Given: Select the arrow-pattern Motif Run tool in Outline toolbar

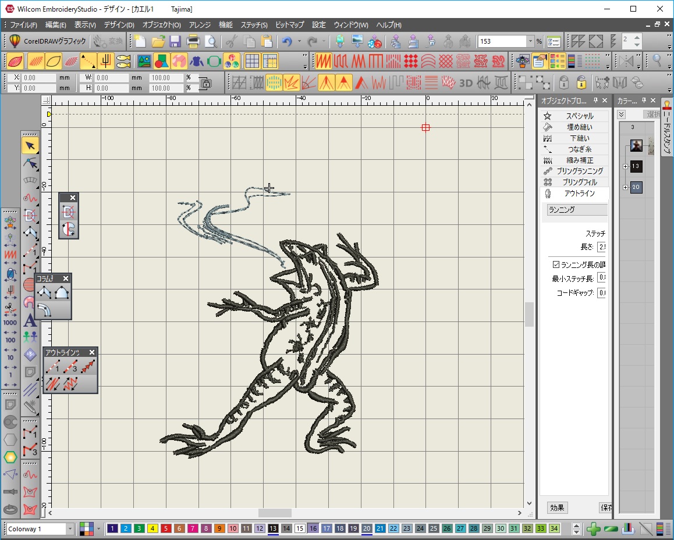Looking at the screenshot, I should [88, 367].
